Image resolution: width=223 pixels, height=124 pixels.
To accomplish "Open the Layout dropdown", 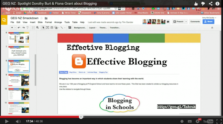I will (x=93, y=28).
